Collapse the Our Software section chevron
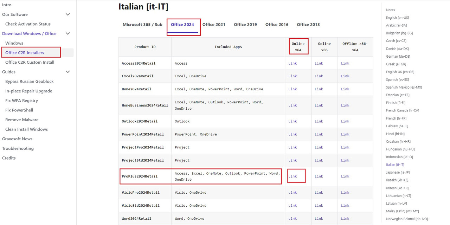Viewport: 450px width, 225px height. (68, 14)
